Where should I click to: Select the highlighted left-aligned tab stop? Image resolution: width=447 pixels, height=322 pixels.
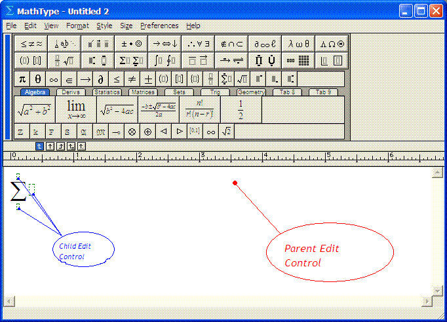coord(39,147)
